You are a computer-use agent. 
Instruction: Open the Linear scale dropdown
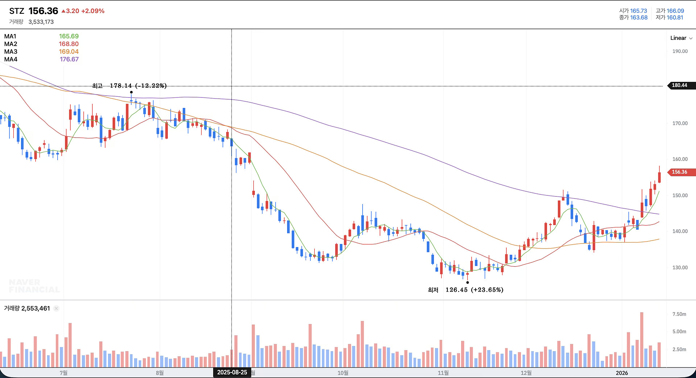point(681,38)
